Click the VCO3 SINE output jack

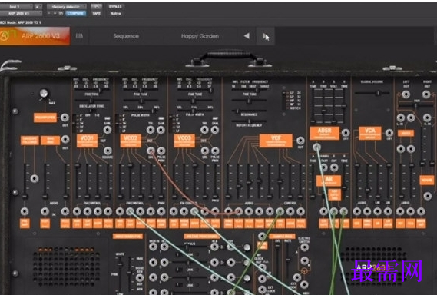click(x=204, y=151)
